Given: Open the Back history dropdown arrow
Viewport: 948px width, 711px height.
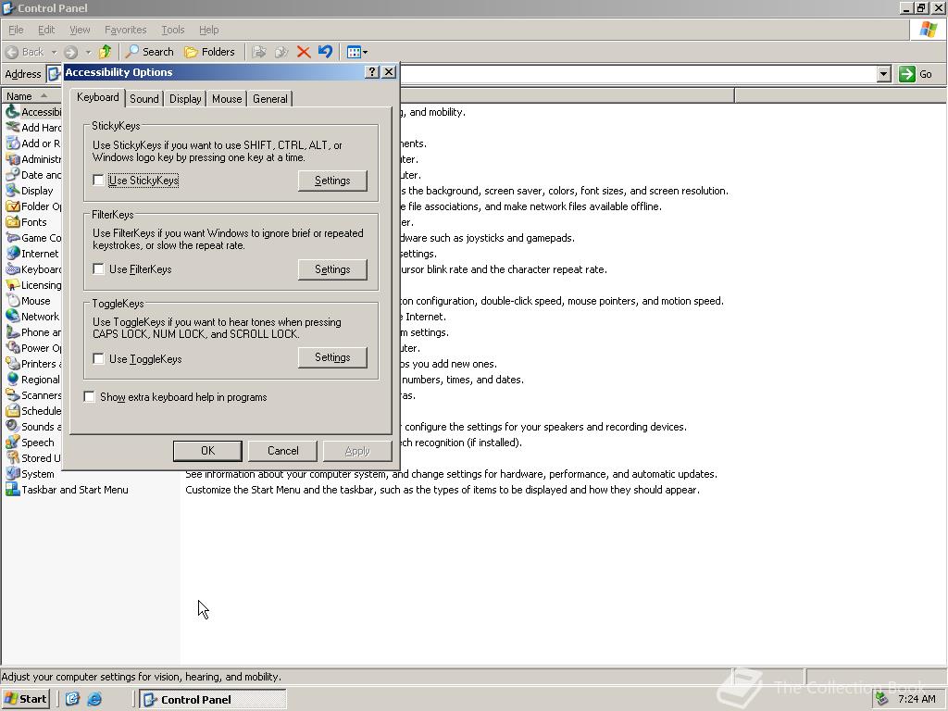Looking at the screenshot, I should [54, 52].
